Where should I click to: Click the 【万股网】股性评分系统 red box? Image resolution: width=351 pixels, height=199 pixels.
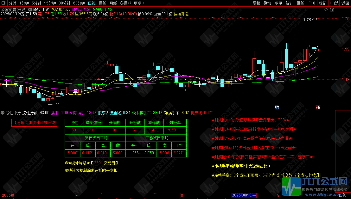pyautogui.click(x=34, y=123)
